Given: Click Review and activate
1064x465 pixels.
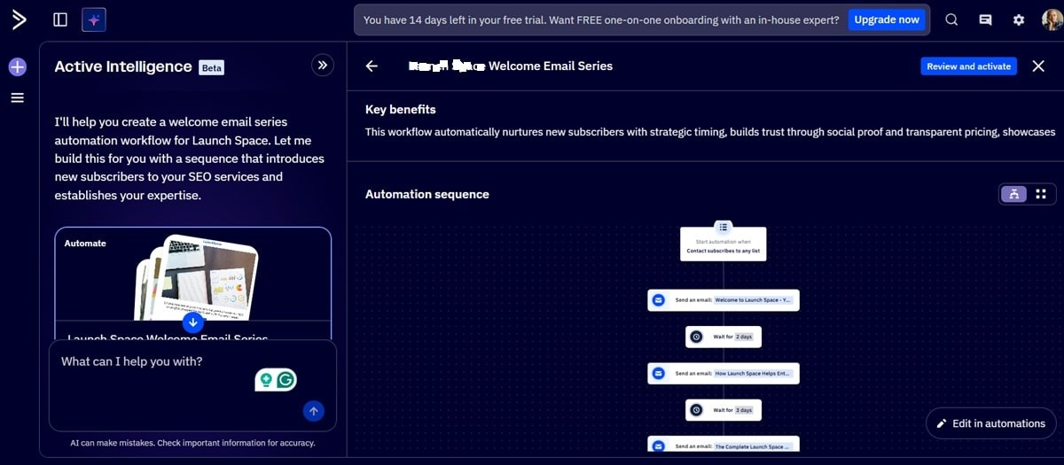Looking at the screenshot, I should [x=968, y=66].
